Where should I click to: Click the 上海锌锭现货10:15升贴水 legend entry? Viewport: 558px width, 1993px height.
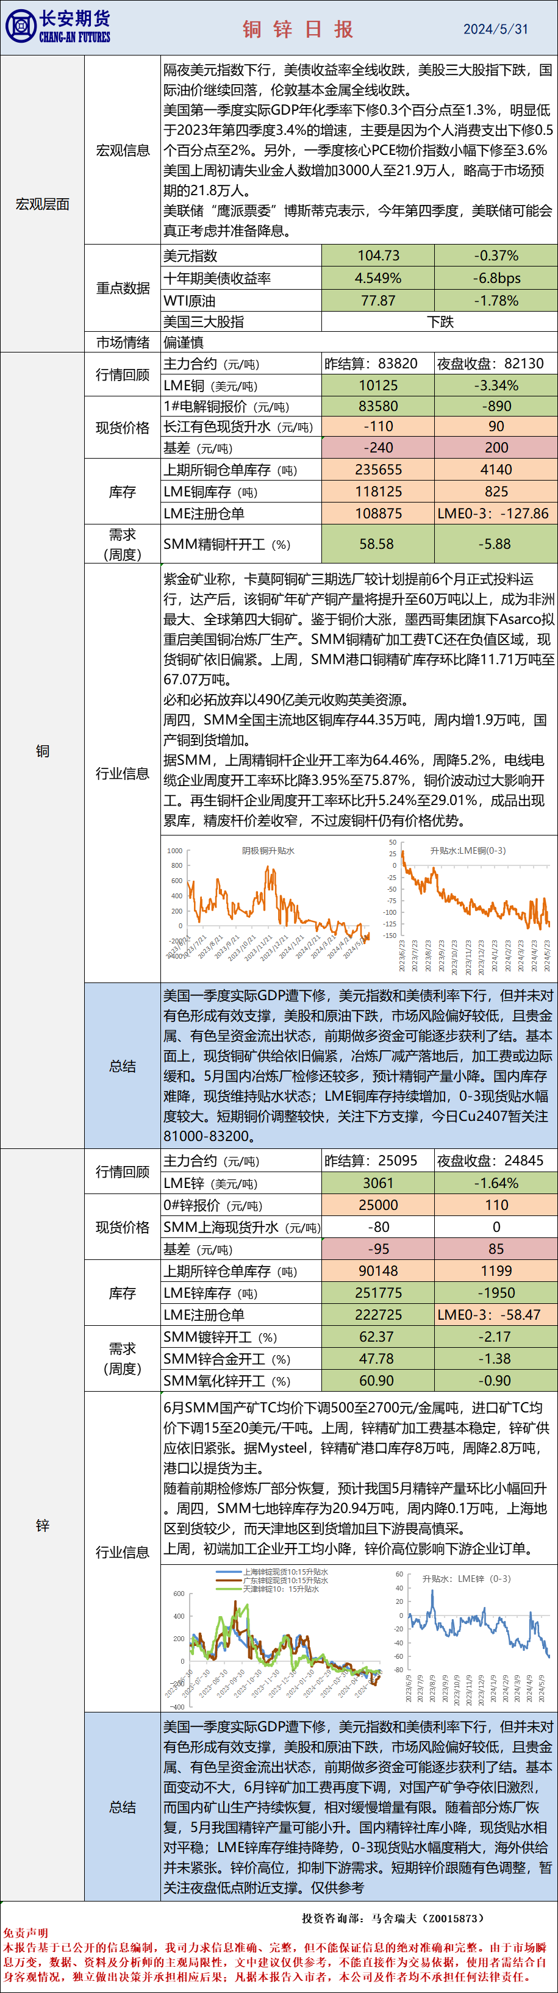pyautogui.click(x=273, y=1572)
